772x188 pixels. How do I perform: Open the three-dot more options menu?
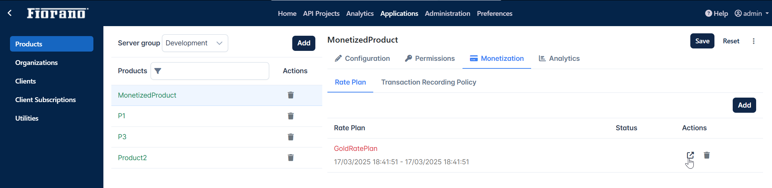(754, 41)
